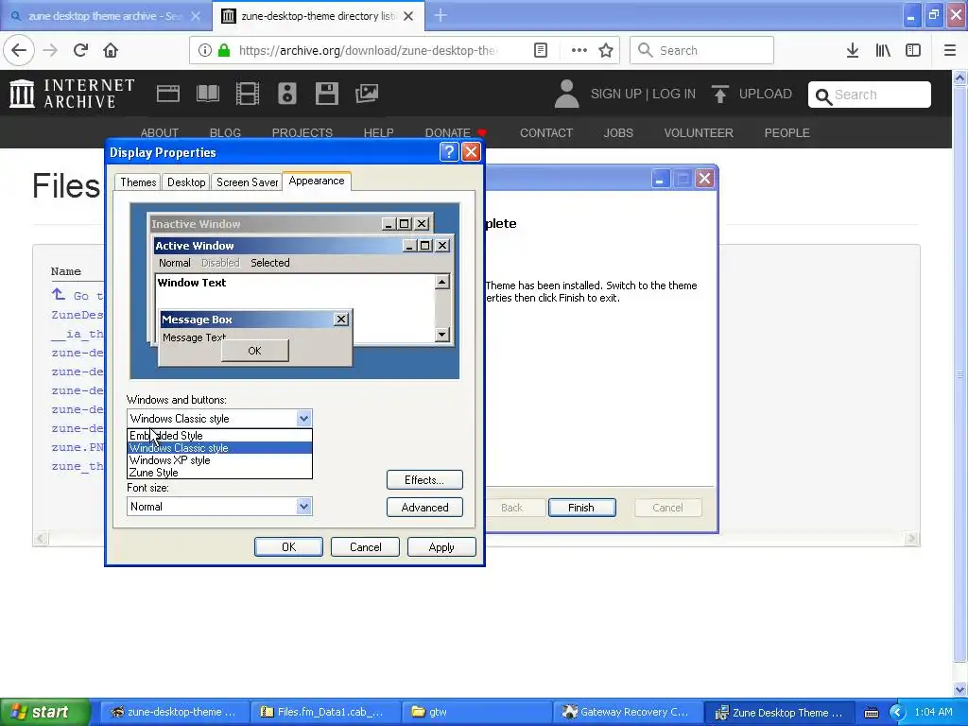Screen dimensions: 968x726
Task: Choose Windows Classic style option
Action: click(219, 447)
